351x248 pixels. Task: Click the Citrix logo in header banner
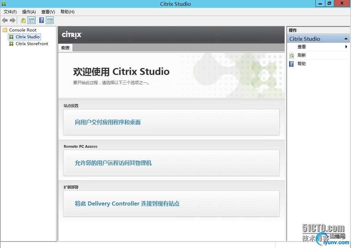click(x=72, y=35)
